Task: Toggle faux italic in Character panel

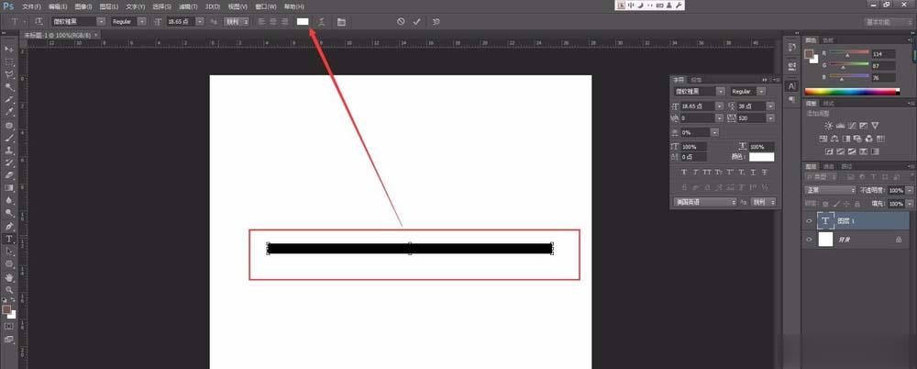Action: click(696, 173)
